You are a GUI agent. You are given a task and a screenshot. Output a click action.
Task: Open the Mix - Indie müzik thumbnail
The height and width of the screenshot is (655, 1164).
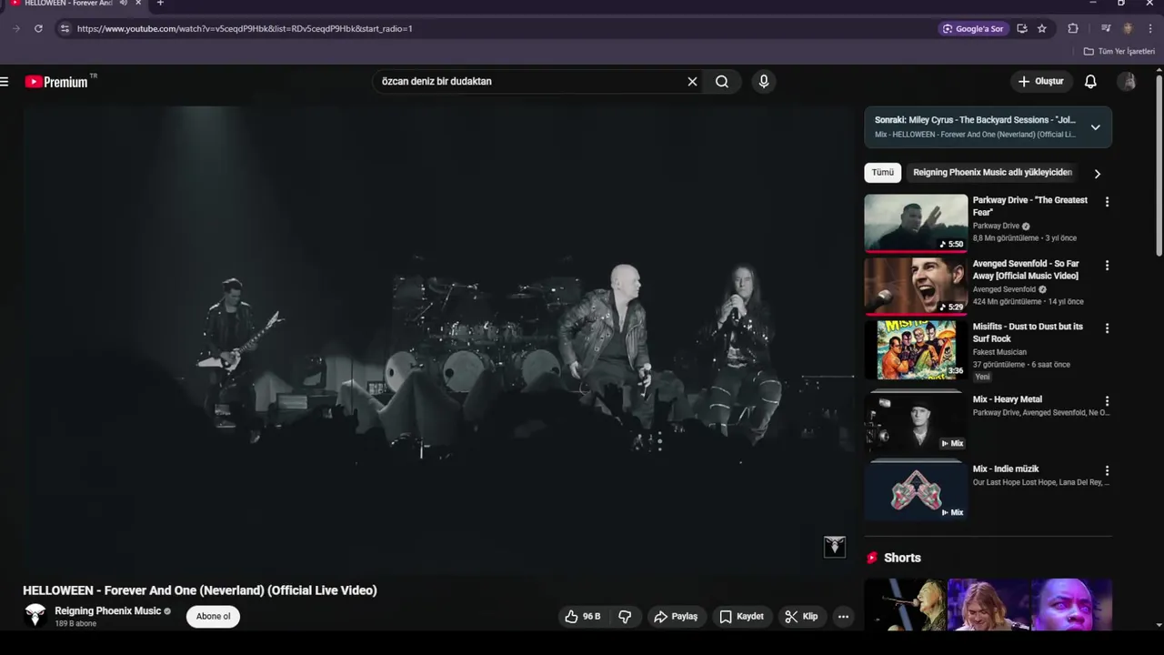(916, 492)
